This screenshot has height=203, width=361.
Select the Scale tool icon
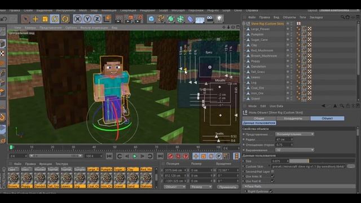tap(45, 19)
